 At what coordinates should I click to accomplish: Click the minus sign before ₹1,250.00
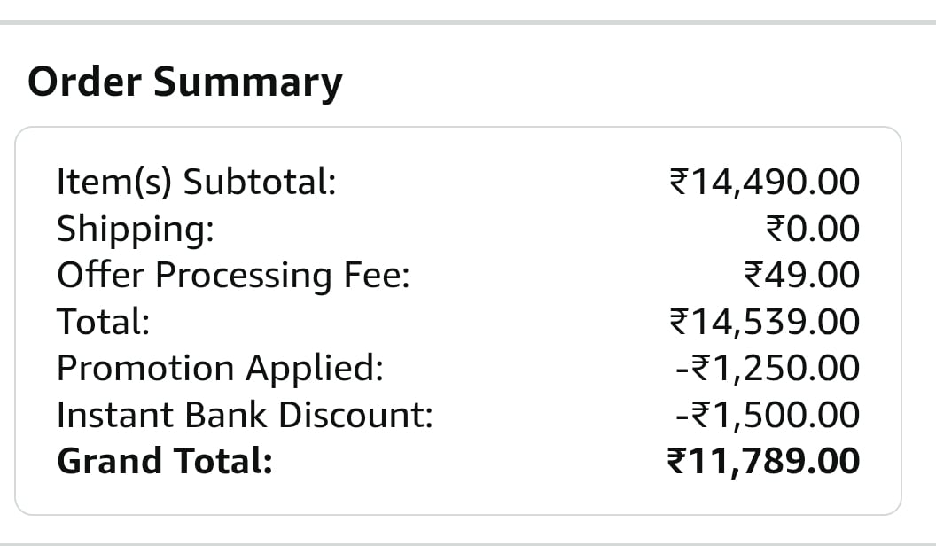(681, 369)
